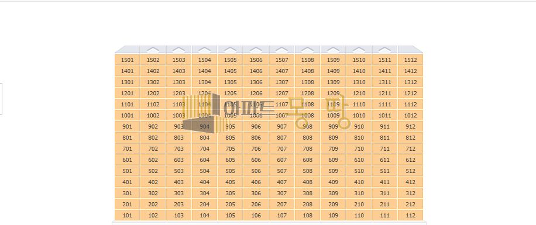Click unit 1211 cell
Screen dimensions: 536x225
tap(384, 93)
